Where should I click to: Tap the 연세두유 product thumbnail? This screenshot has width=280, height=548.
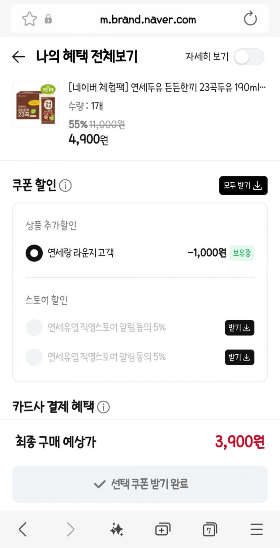pos(36,104)
